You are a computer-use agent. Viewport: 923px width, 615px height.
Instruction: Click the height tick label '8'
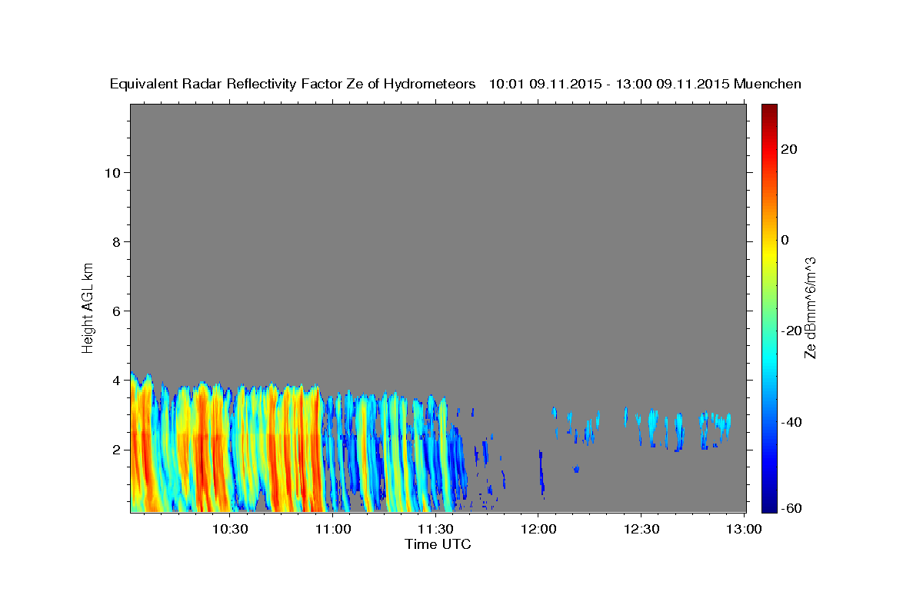point(117,241)
